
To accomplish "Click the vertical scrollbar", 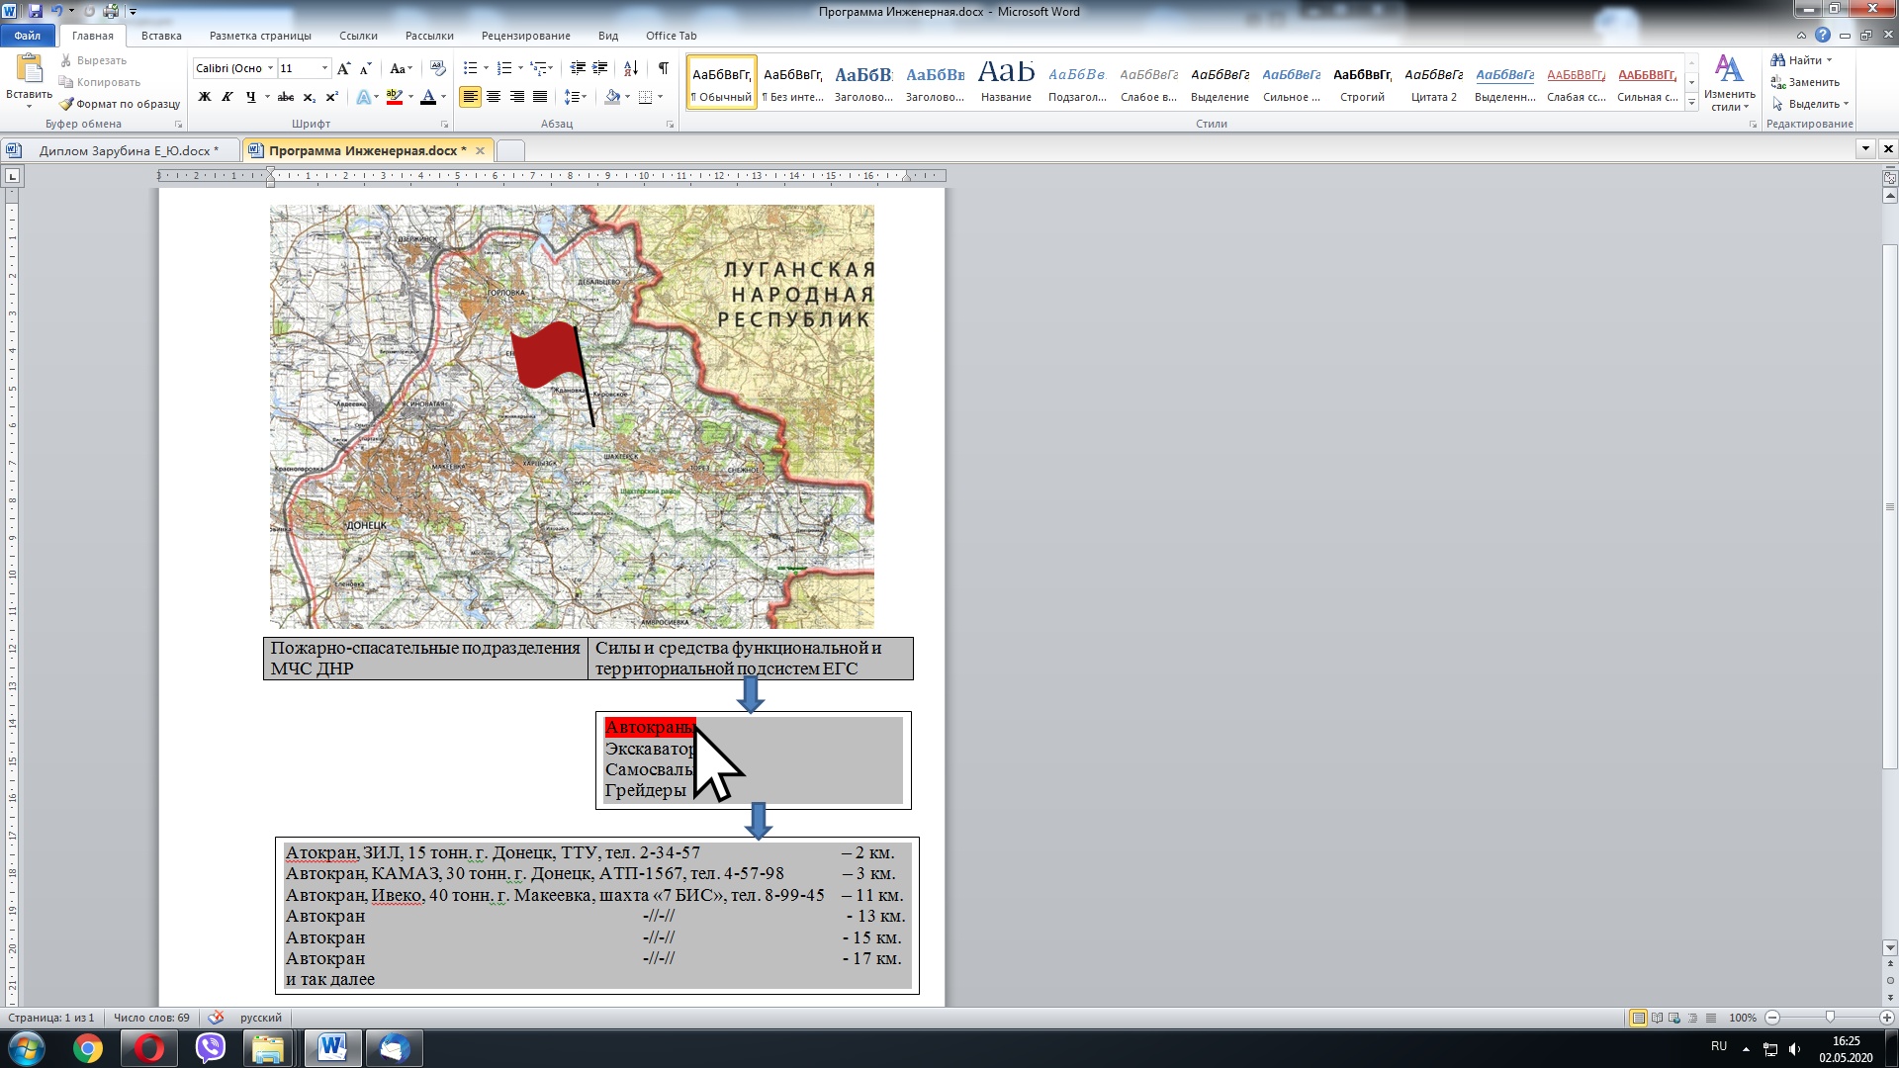I will 1890,504.
